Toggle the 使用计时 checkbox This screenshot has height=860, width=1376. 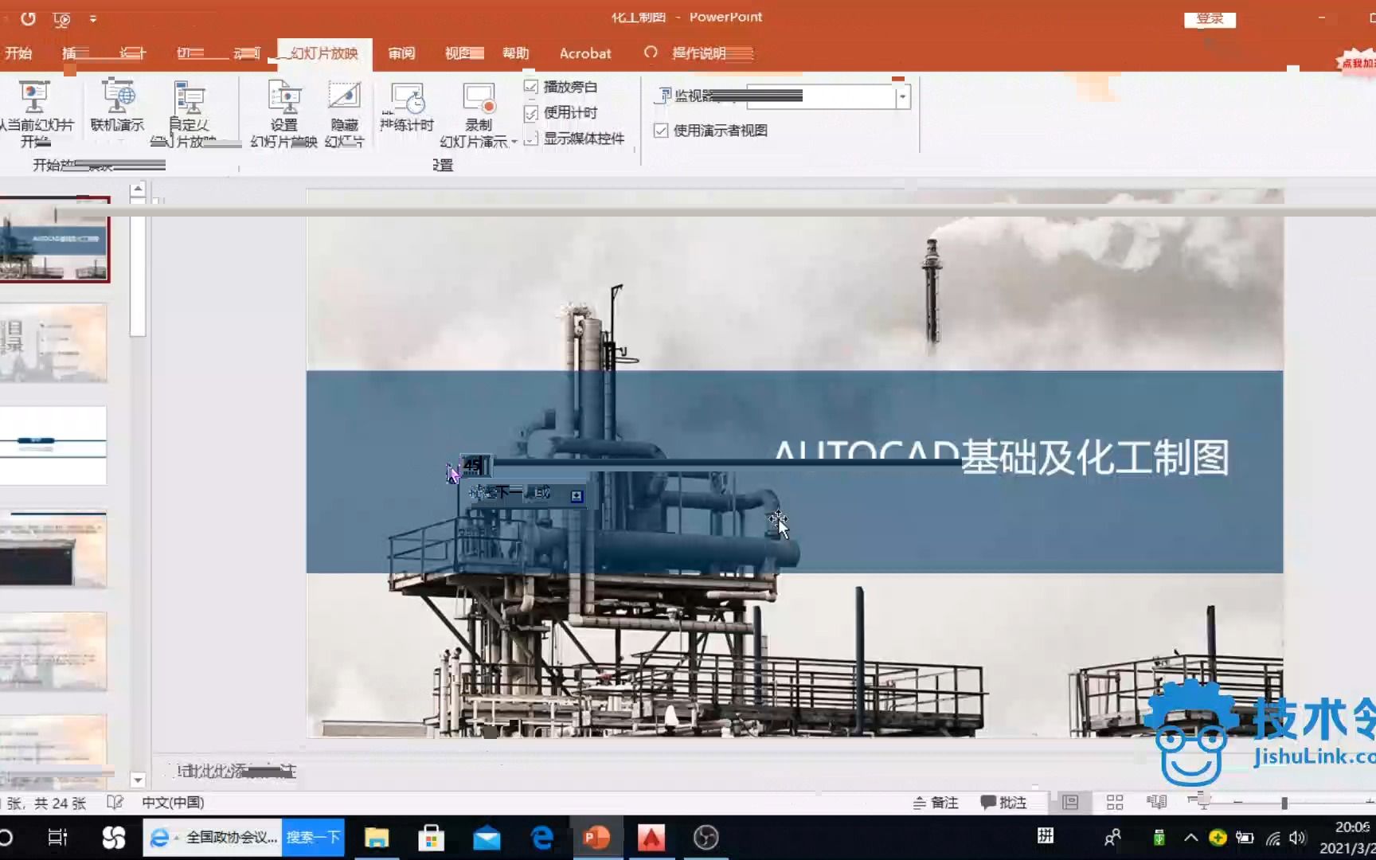pos(531,112)
